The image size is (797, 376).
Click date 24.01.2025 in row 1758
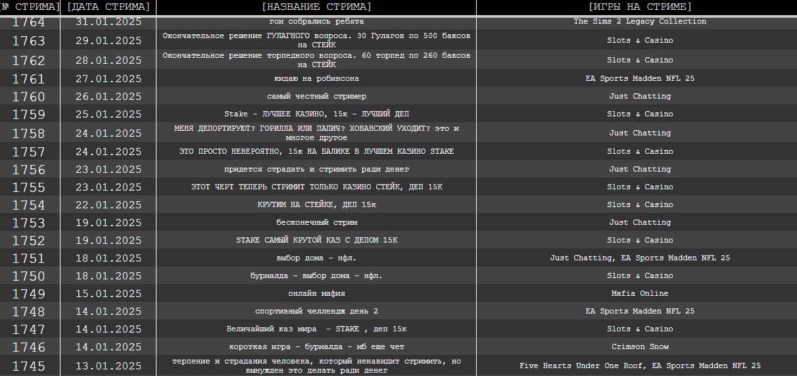109,133
